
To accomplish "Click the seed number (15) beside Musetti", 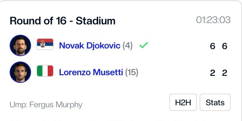I will click(132, 73).
